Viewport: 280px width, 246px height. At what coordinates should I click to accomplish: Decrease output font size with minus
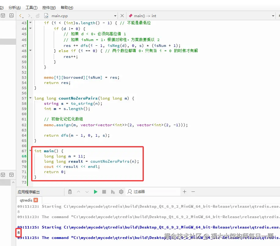tap(193, 192)
